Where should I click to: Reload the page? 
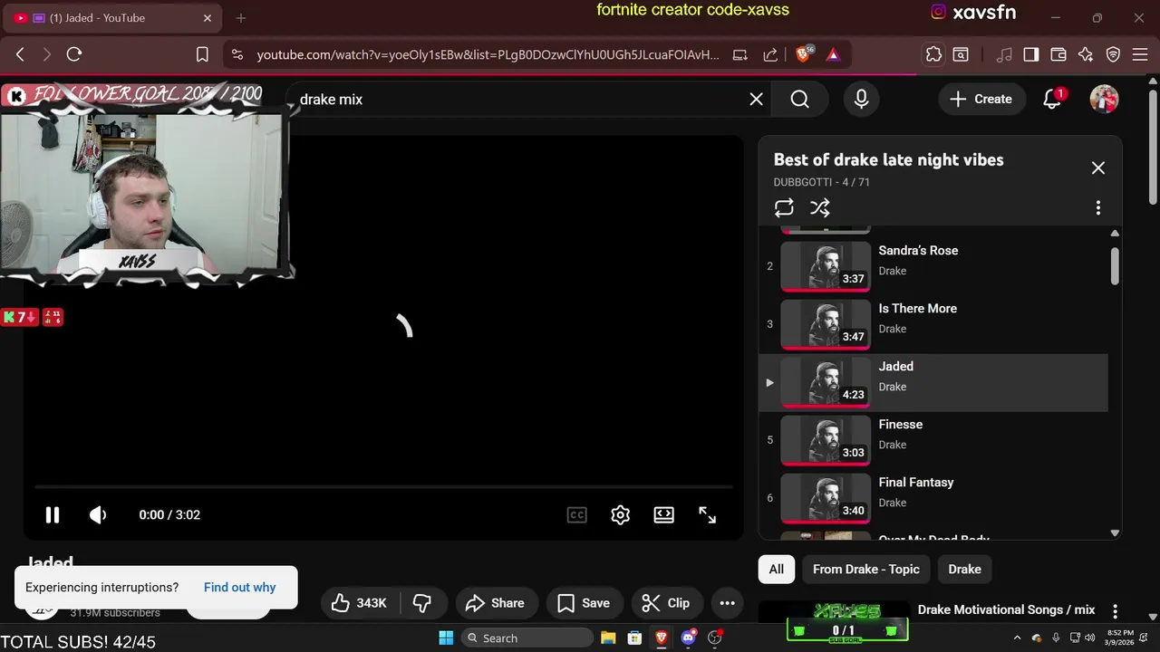click(x=74, y=54)
